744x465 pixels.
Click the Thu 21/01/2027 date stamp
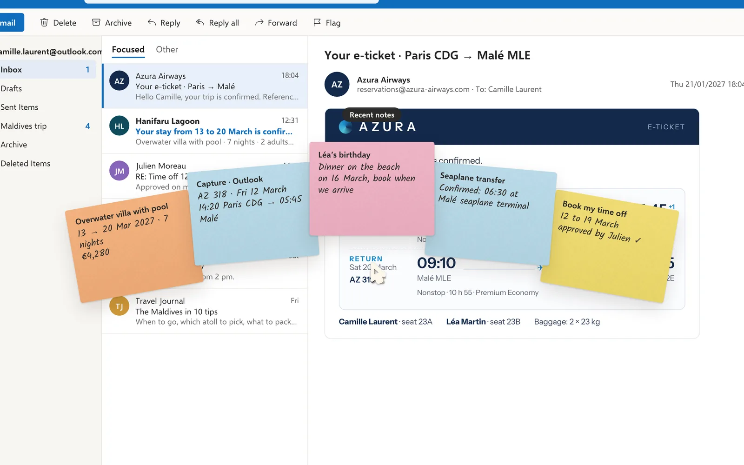pyautogui.click(x=707, y=84)
